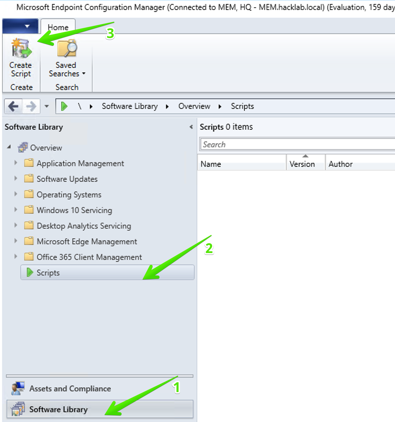Expand the Operating Systems folder
395x422 pixels.
(x=16, y=193)
